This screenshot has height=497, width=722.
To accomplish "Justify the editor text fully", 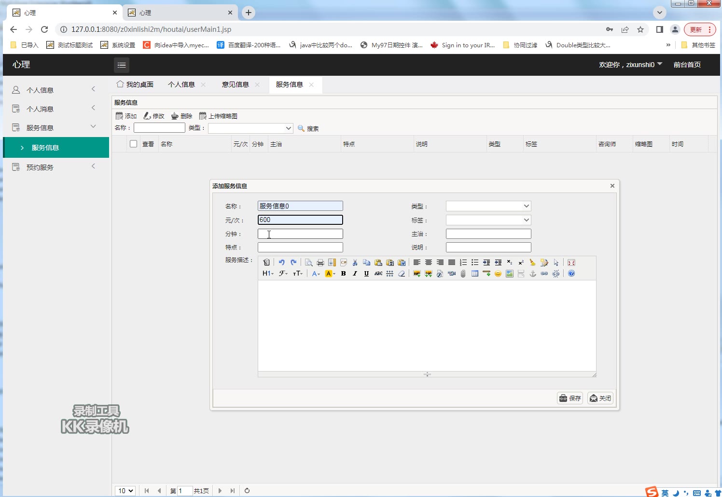I will 451,262.
